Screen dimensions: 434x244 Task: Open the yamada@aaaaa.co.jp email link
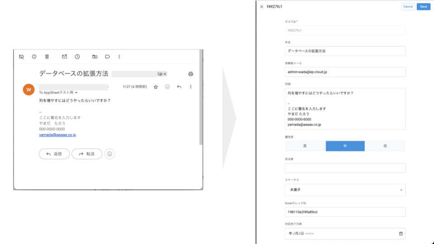[57, 135]
